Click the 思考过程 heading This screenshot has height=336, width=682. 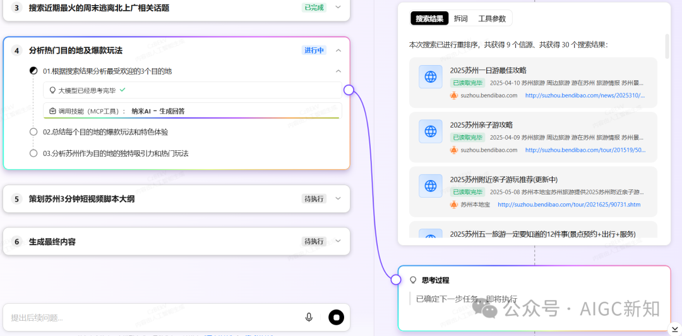[x=435, y=280]
